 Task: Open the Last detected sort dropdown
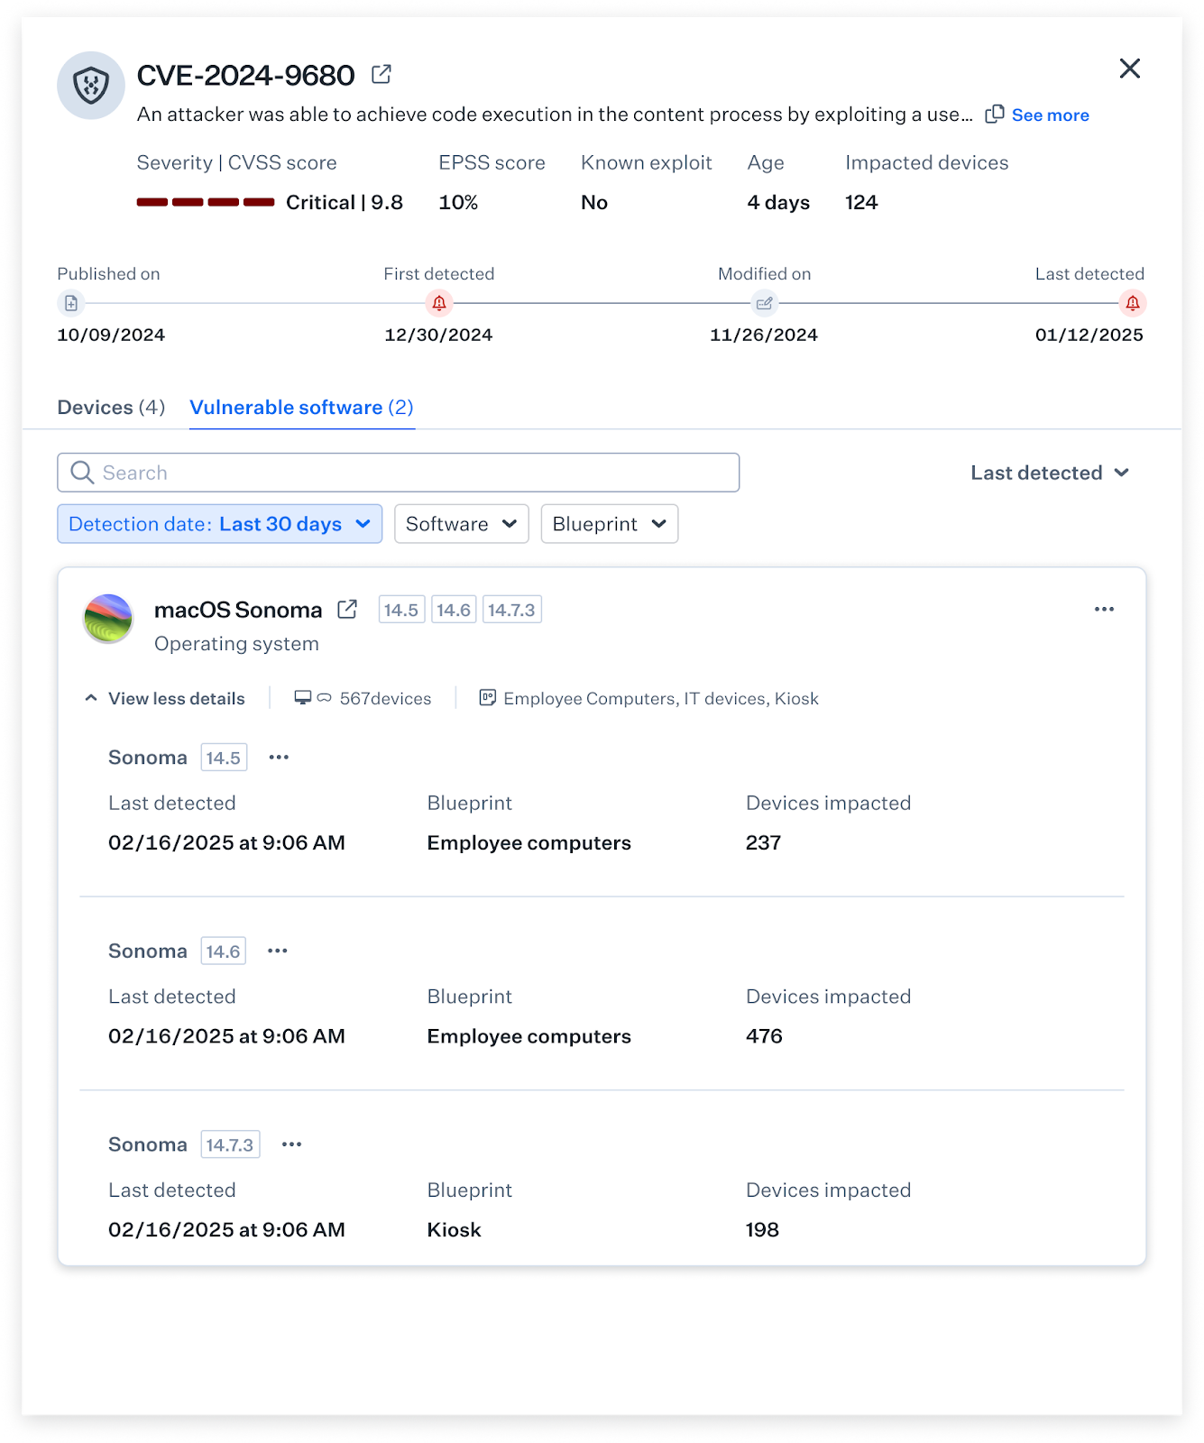point(1050,473)
